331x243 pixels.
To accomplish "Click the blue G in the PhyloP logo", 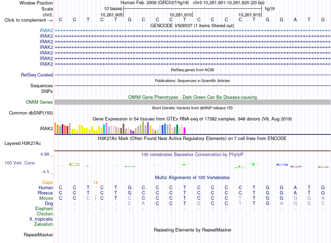I will click(282, 164).
